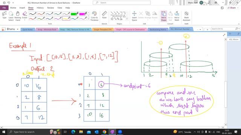241x135 pixels.
Task: Open the Array - Minimize Rock section
Action: 47,30
